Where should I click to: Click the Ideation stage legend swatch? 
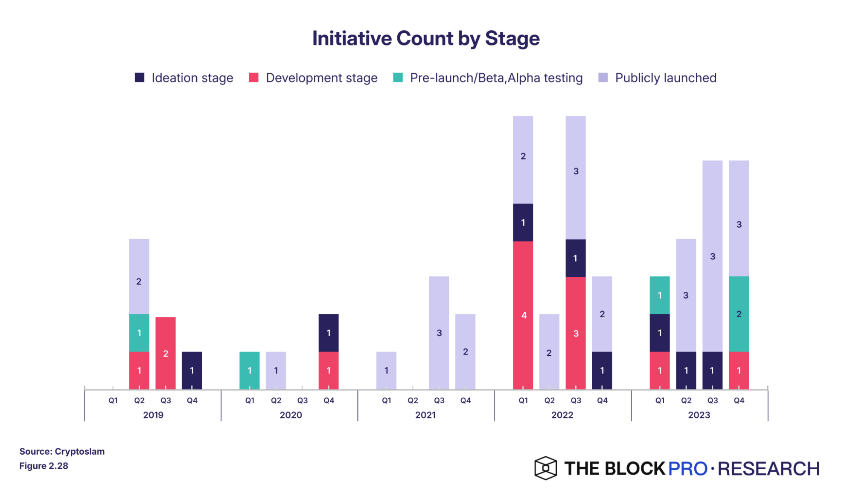(140, 78)
